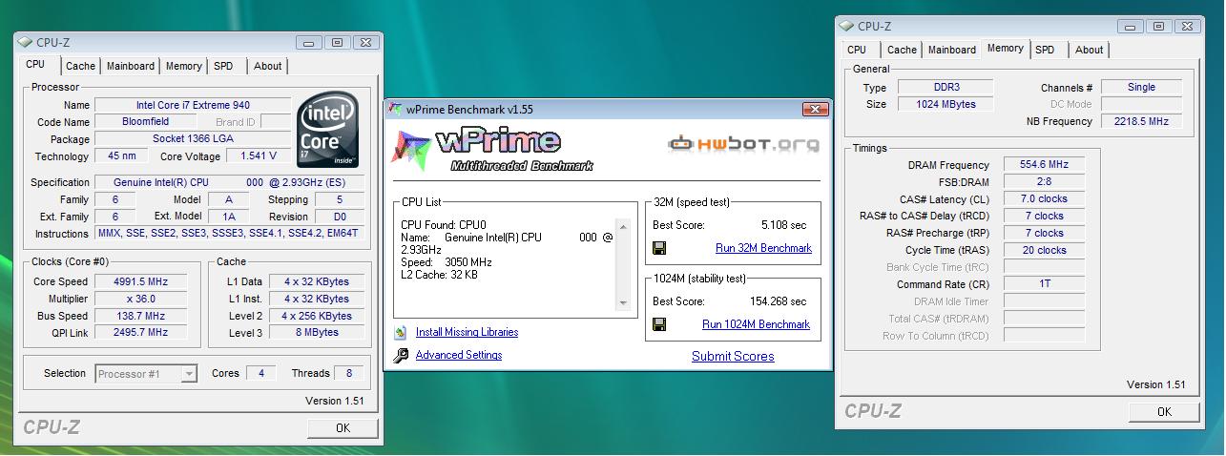Image resolution: width=1226 pixels, height=456 pixels.
Task: Open Cache tab in right CPU-Z window
Action: (902, 50)
